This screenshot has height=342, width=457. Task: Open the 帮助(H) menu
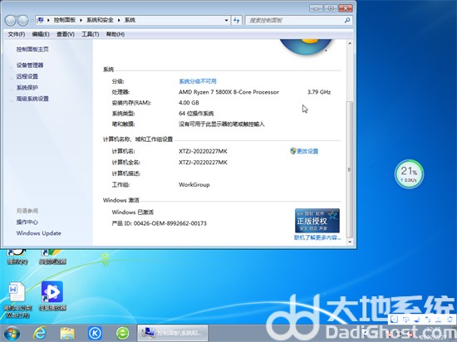[115, 34]
